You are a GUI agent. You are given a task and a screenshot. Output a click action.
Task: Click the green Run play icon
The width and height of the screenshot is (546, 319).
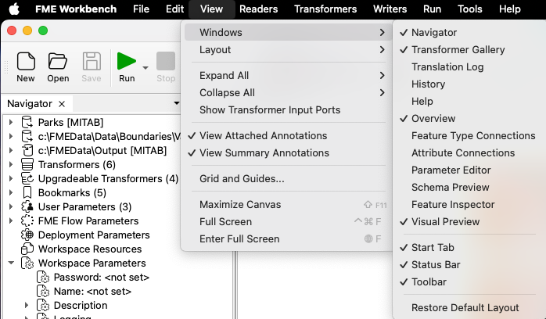(127, 61)
